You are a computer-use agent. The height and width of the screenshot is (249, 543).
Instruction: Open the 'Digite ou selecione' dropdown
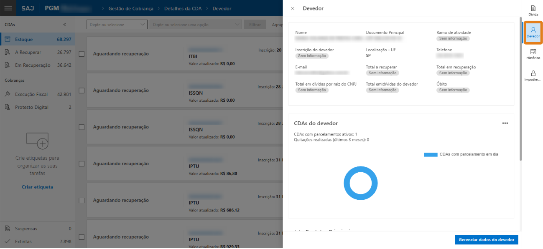117,25
